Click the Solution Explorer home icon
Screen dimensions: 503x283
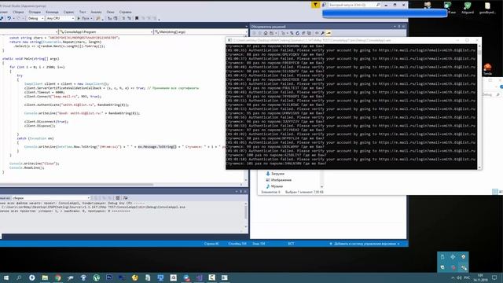click(266, 33)
